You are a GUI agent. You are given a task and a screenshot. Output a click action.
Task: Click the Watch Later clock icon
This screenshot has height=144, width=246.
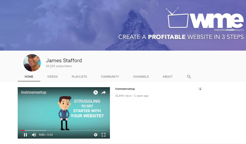96,92
